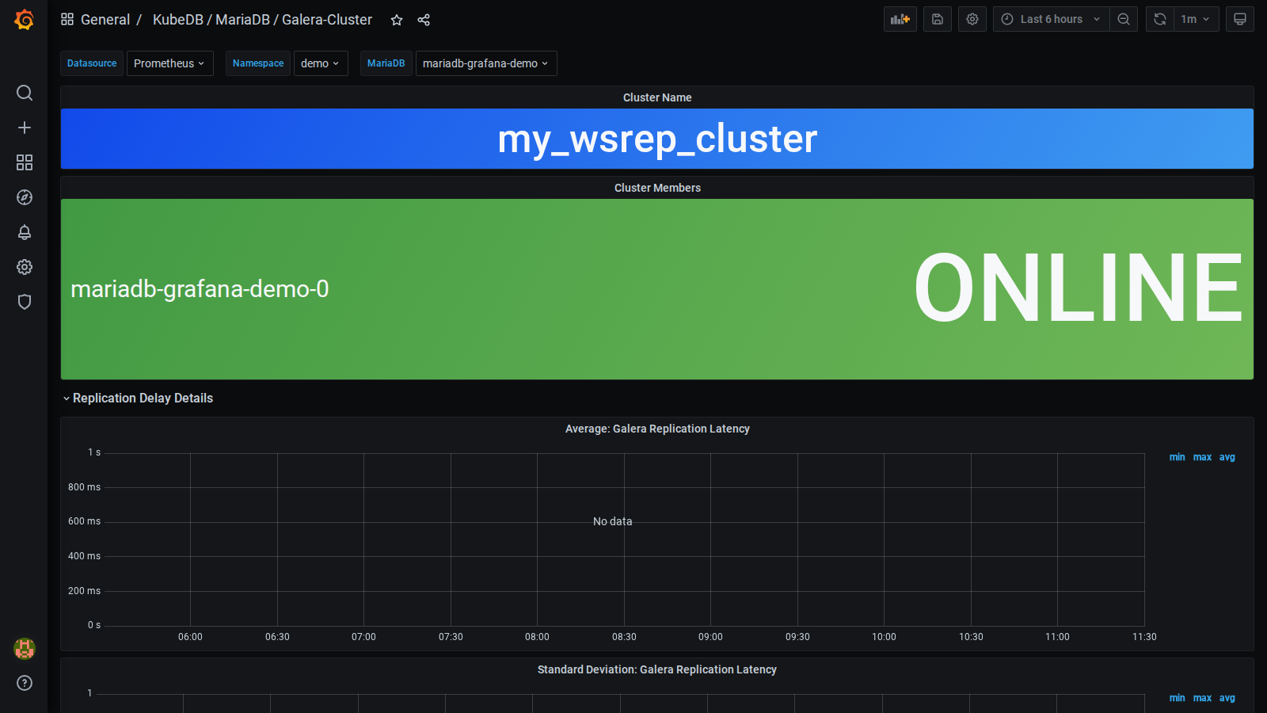Collapse the Replication Delay Details row

(x=137, y=398)
